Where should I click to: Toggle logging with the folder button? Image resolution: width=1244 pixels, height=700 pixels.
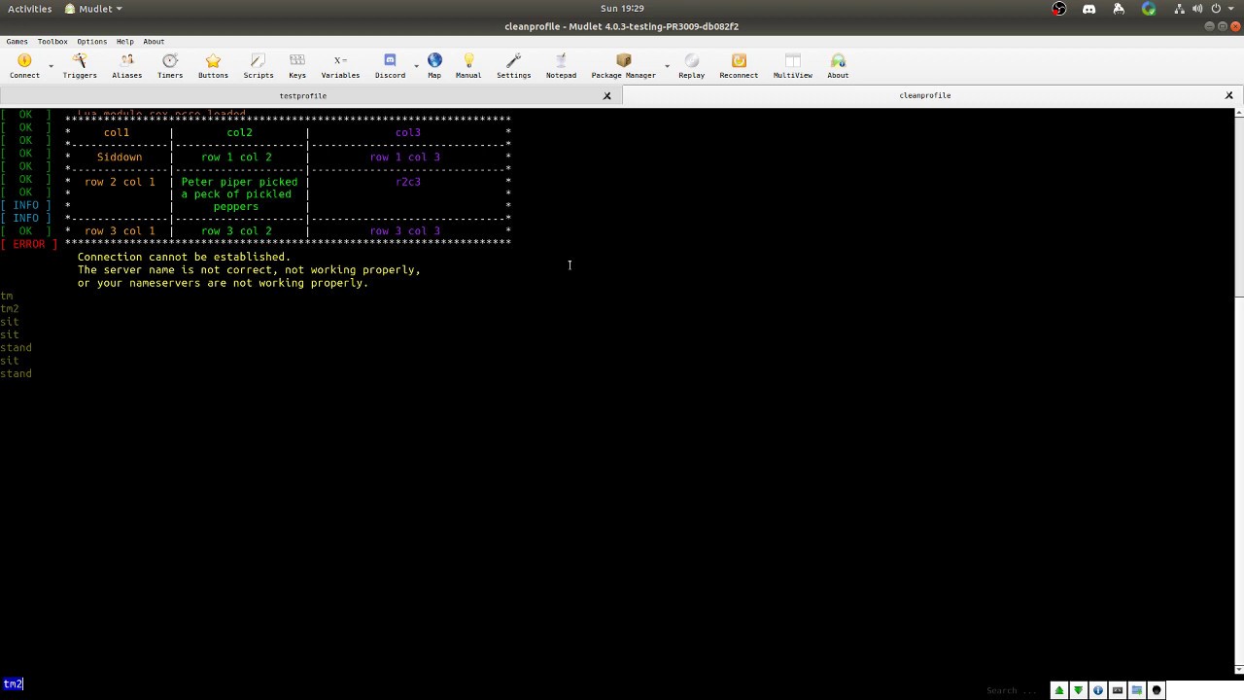click(1137, 690)
